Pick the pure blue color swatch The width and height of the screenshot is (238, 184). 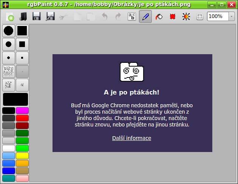tap(9, 171)
